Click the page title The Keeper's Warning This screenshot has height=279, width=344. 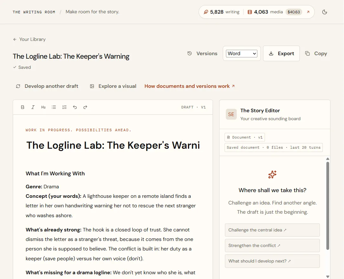pyautogui.click(x=71, y=56)
